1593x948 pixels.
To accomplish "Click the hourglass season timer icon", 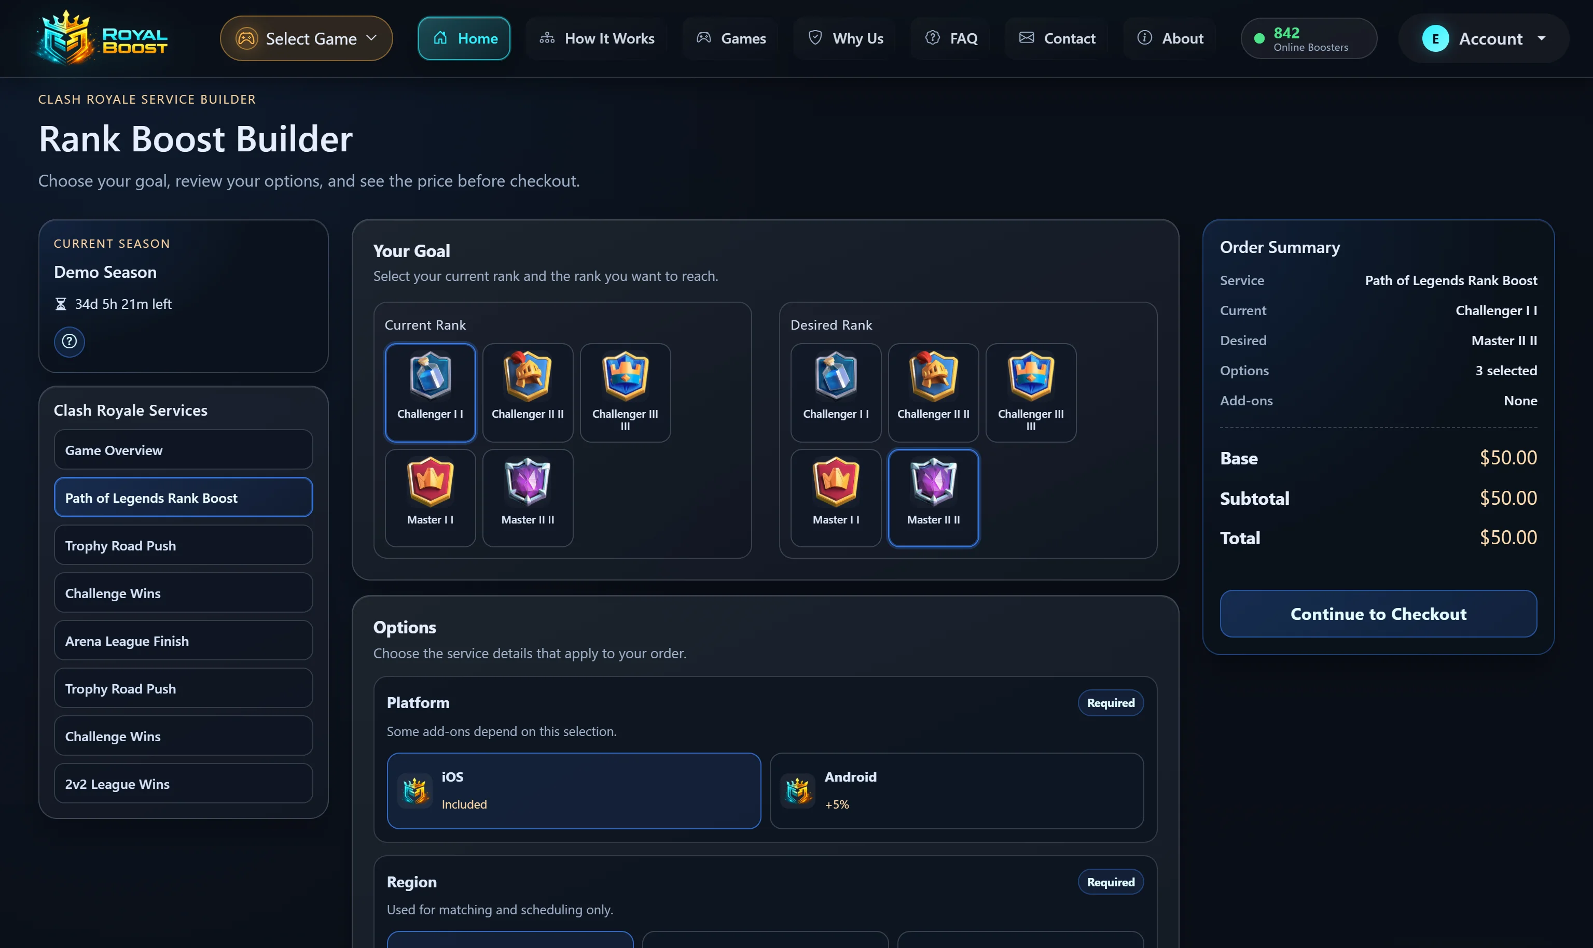I will pyautogui.click(x=61, y=304).
